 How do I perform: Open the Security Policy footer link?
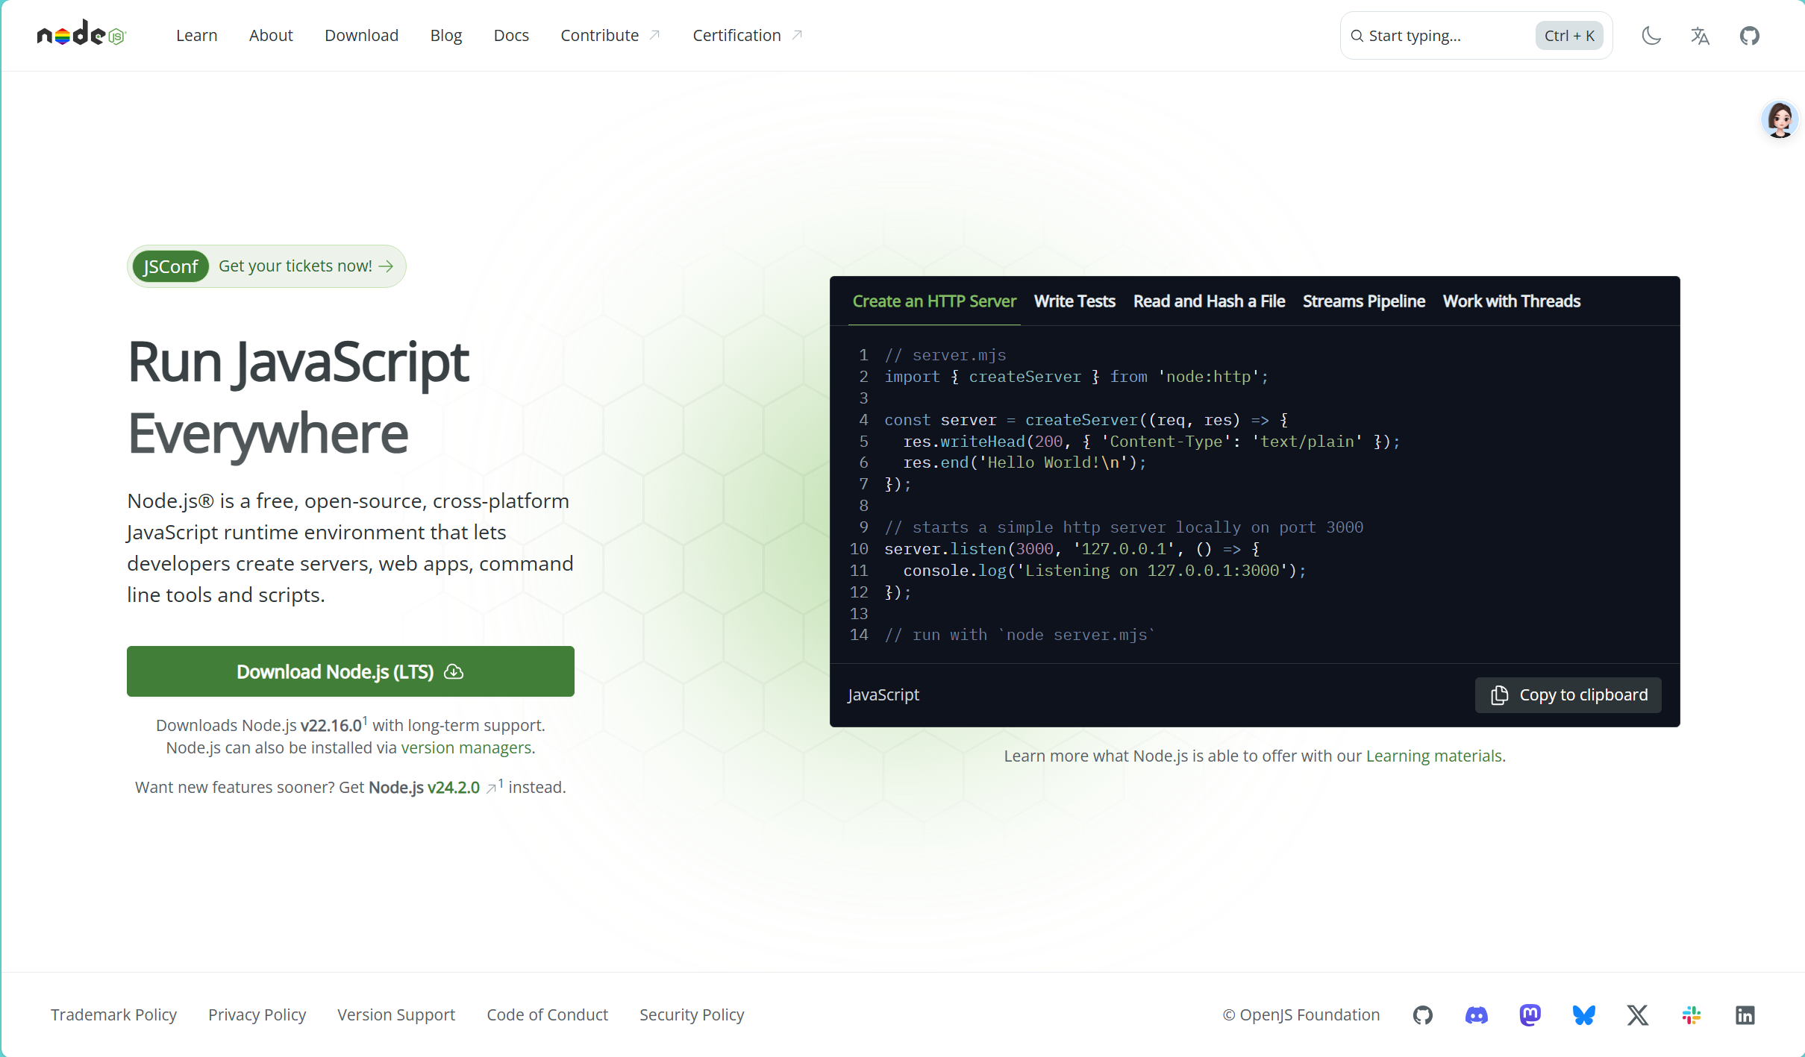point(692,1014)
